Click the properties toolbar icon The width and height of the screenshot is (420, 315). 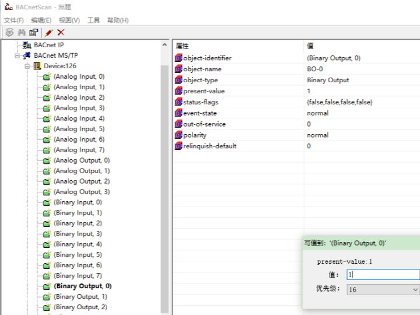[x=34, y=33]
